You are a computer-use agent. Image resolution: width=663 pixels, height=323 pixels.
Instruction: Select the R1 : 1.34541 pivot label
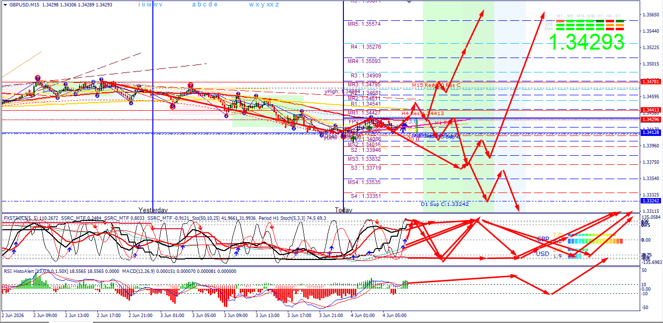click(366, 104)
